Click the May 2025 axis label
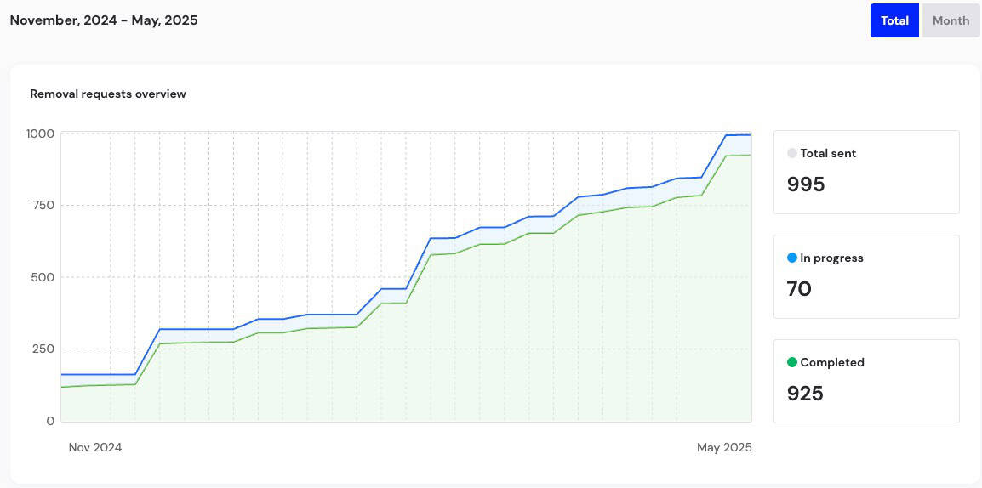 click(x=725, y=448)
